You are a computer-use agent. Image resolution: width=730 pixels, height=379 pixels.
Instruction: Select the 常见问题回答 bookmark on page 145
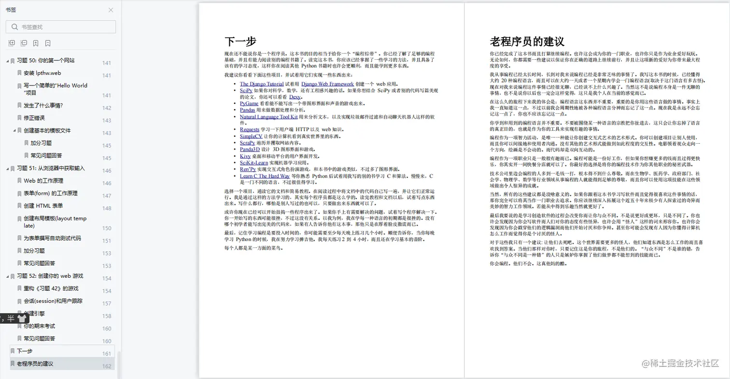click(46, 156)
